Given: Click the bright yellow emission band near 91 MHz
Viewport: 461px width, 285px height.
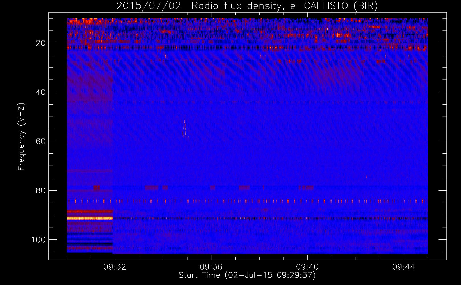Looking at the screenshot, I should (x=90, y=218).
